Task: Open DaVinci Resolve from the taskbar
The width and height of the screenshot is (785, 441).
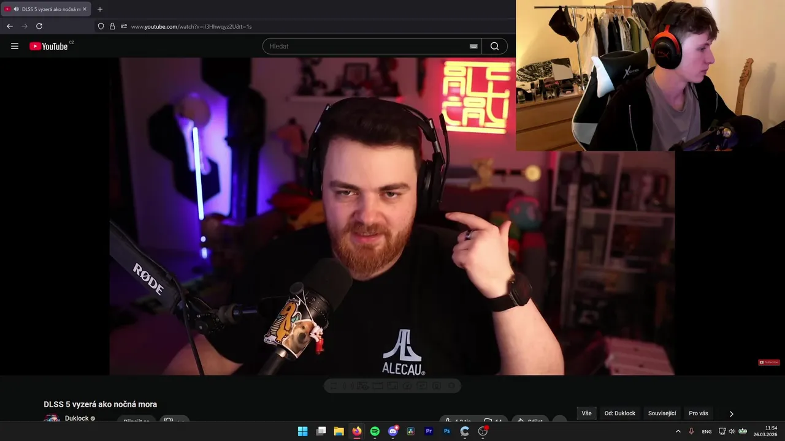Action: tap(411, 431)
